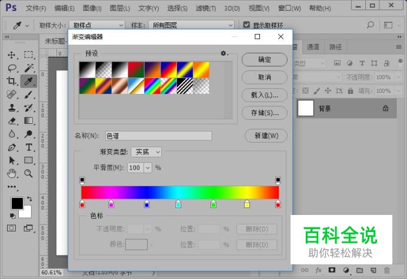Select the History Brush tool

click(x=29, y=107)
